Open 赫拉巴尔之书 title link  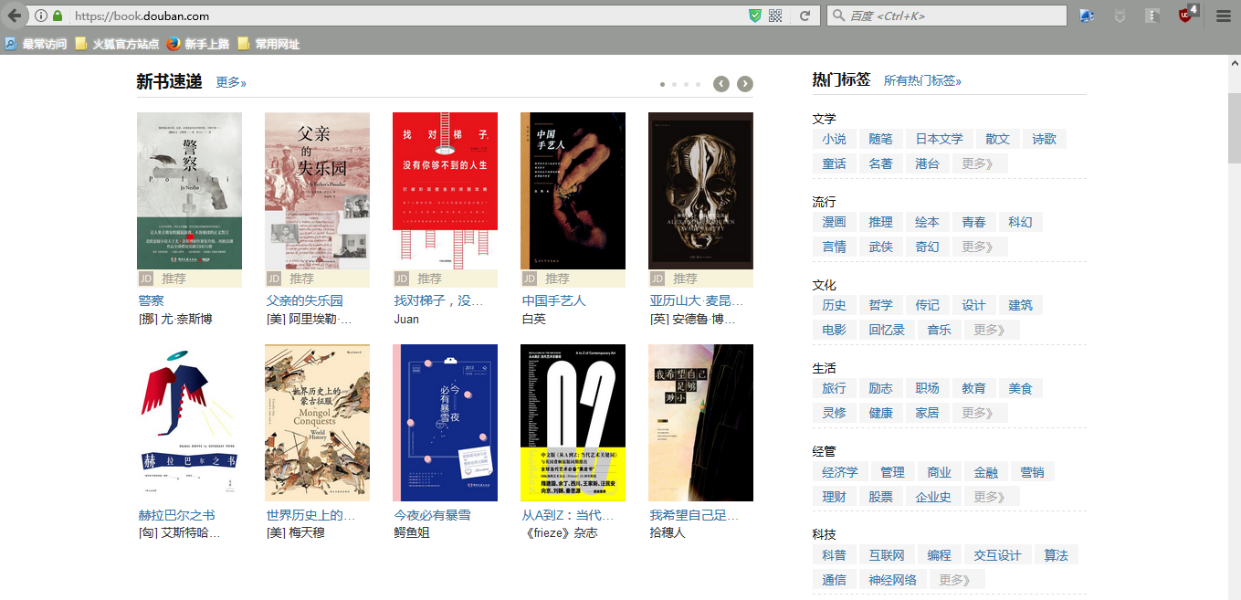(x=177, y=515)
